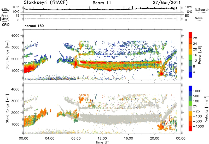Click the Power scale value "4"
The width and height of the screenshot is (209, 144).
(194, 72)
